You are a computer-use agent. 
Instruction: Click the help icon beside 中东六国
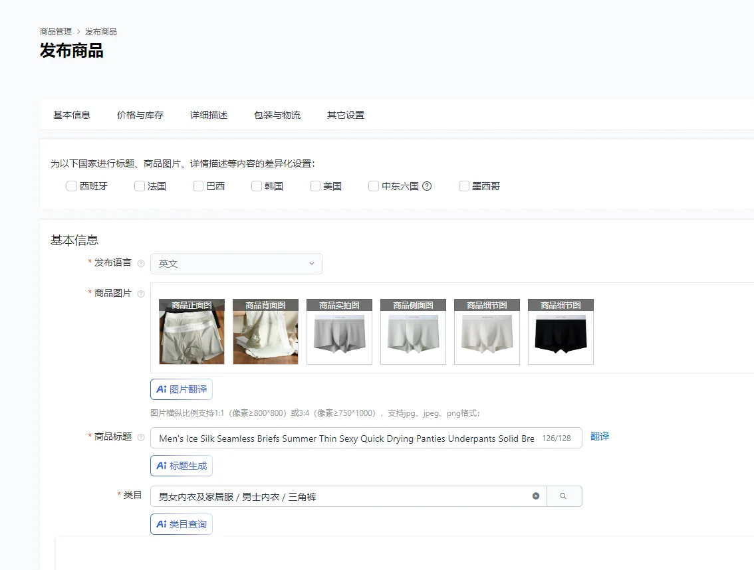(426, 186)
